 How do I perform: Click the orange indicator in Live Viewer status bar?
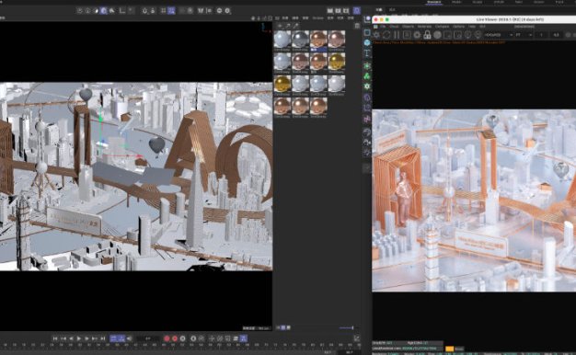449,349
